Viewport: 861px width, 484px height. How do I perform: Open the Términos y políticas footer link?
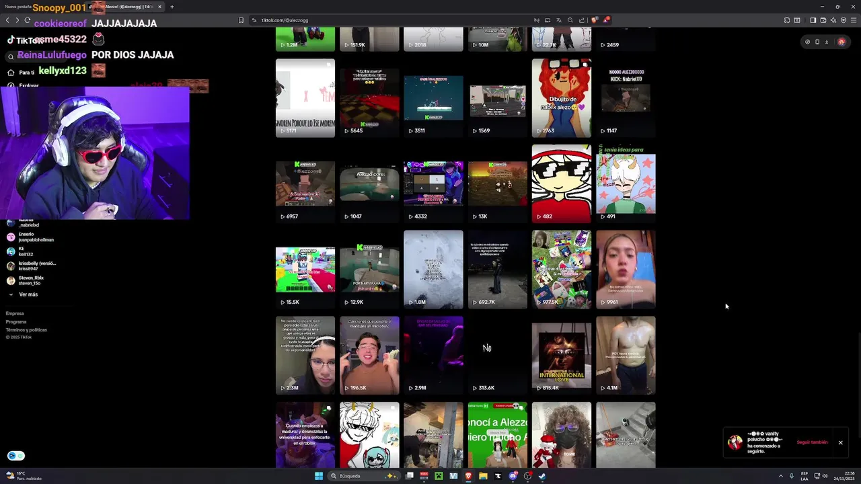coord(26,330)
